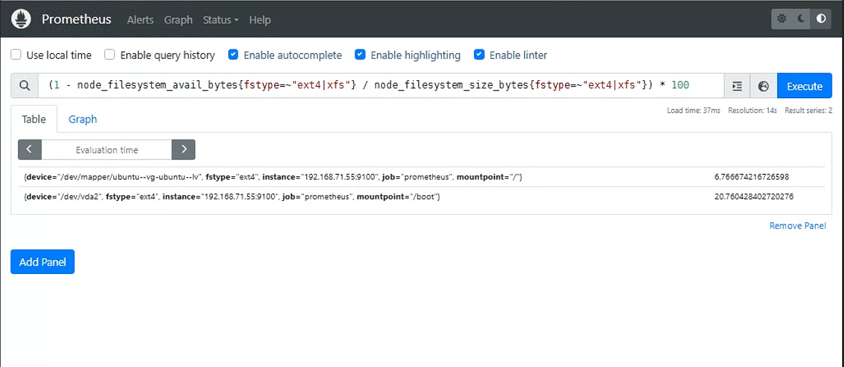Uncheck Enable highlighting checkbox

click(x=360, y=55)
